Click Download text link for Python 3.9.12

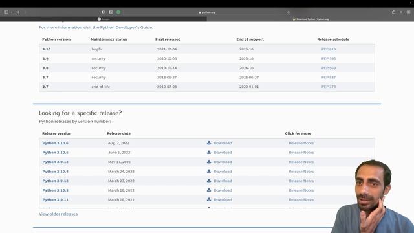223,181
